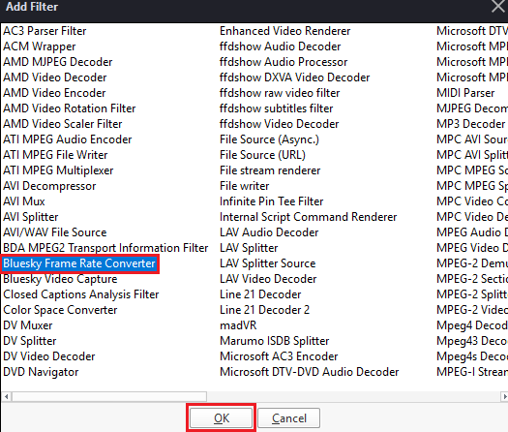Select madVR renderer

(238, 325)
